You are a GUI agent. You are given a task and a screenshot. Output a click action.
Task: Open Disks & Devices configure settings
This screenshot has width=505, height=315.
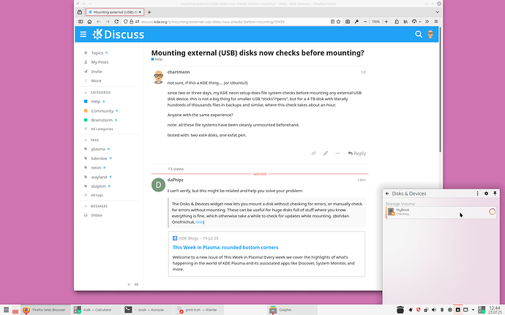pos(487,194)
